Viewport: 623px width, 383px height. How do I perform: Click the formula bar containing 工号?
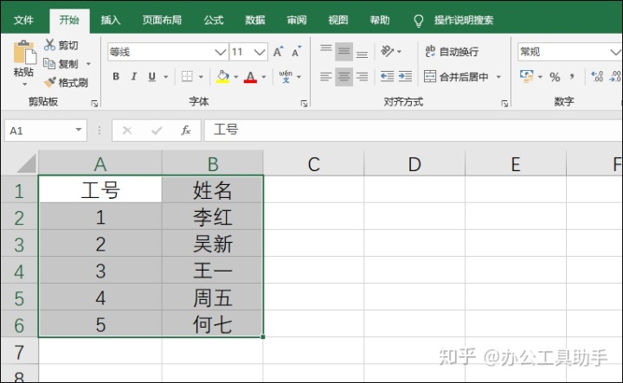pos(414,131)
